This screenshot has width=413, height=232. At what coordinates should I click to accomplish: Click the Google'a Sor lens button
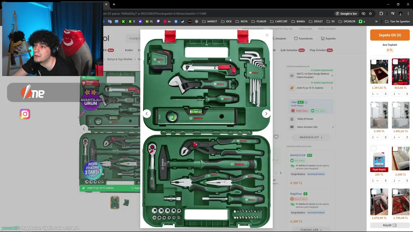(x=346, y=14)
